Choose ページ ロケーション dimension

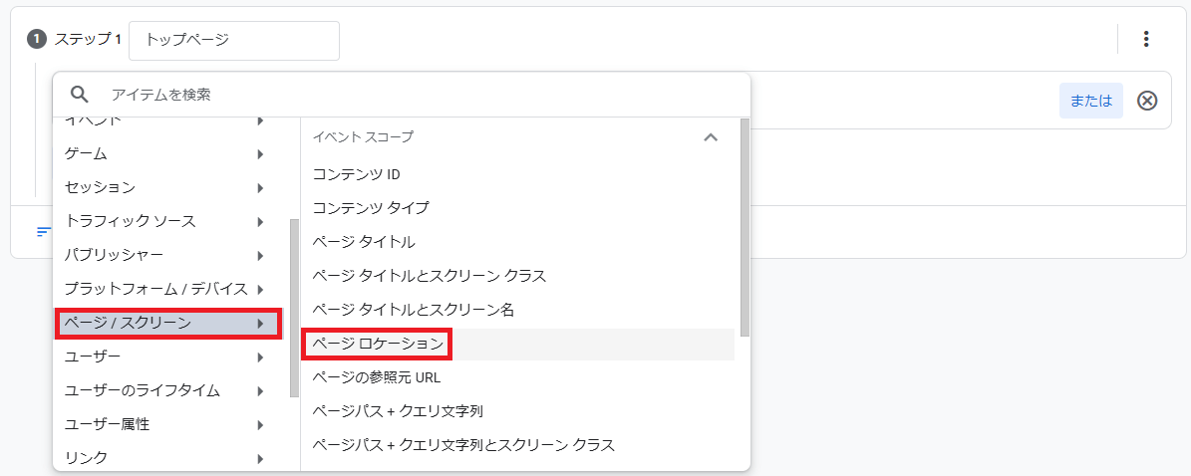378,344
